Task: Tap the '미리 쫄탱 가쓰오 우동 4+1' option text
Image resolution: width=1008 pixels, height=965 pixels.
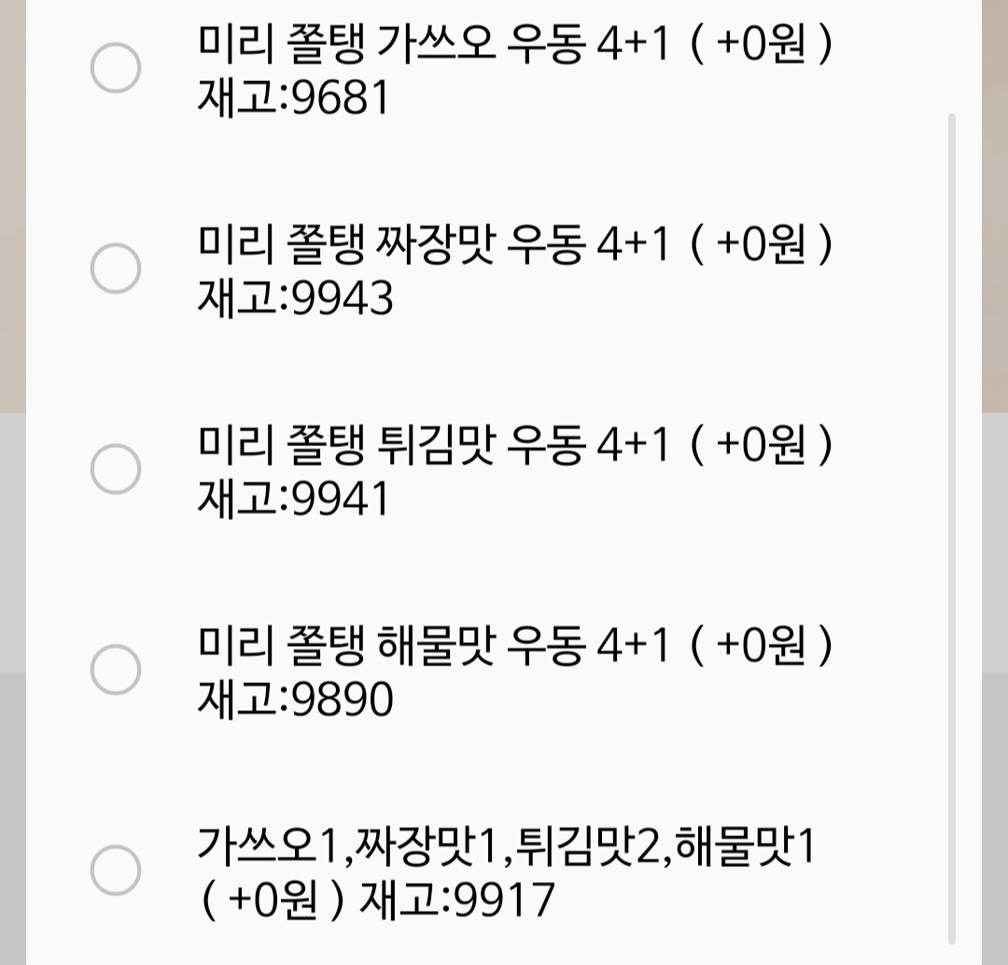Action: [x=434, y=47]
